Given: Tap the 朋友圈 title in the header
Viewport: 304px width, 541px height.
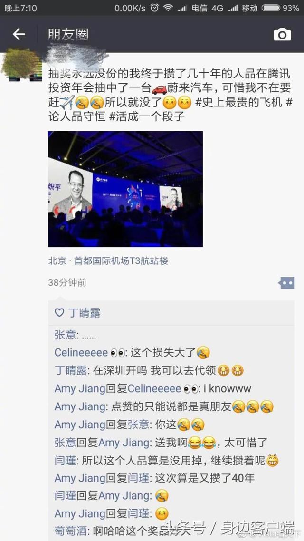Looking at the screenshot, I should tap(68, 35).
